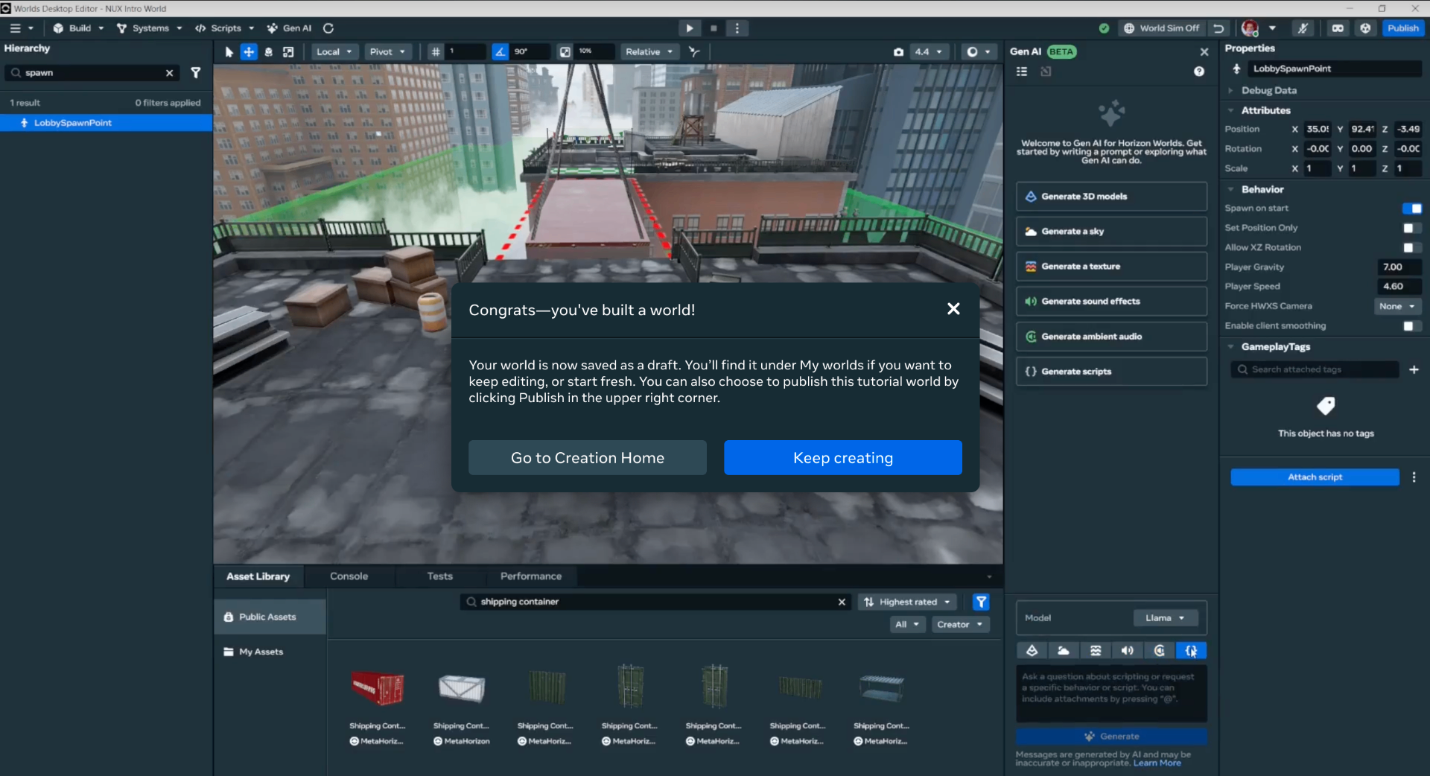Open playback options three-dot menu
The width and height of the screenshot is (1430, 776).
pyautogui.click(x=737, y=28)
